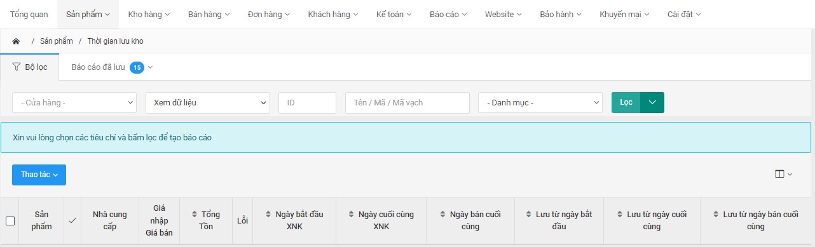The height and width of the screenshot is (247, 815).
Task: Open the Kế toán menu
Action: pyautogui.click(x=394, y=14)
